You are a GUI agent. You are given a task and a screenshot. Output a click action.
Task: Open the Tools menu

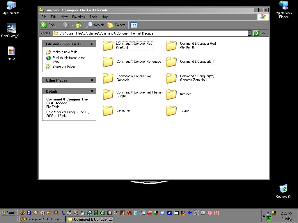tap(93, 17)
